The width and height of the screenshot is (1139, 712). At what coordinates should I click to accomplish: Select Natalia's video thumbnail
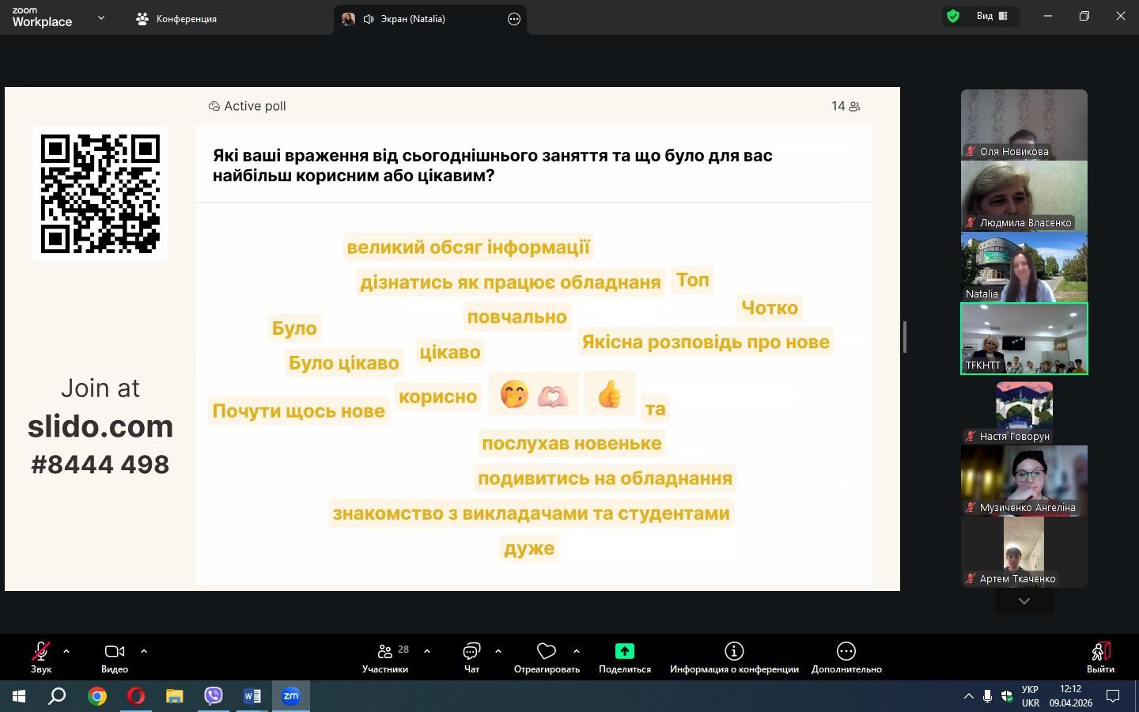click(1024, 267)
